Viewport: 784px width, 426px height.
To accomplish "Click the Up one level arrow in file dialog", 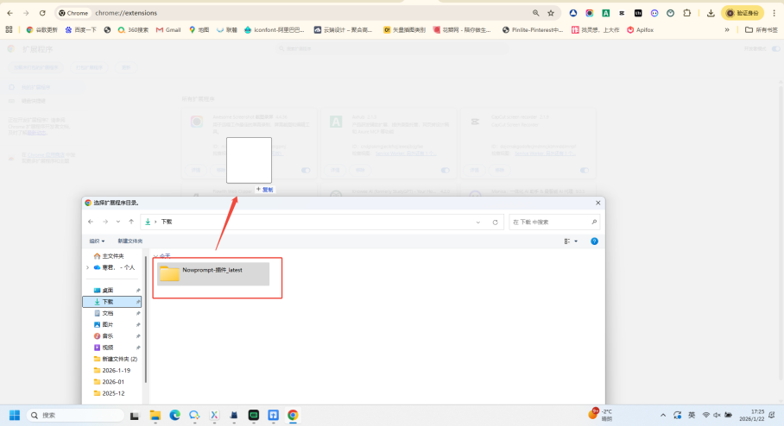I will coord(130,222).
